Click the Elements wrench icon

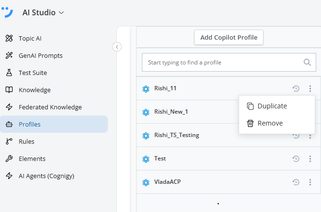pos(9,159)
